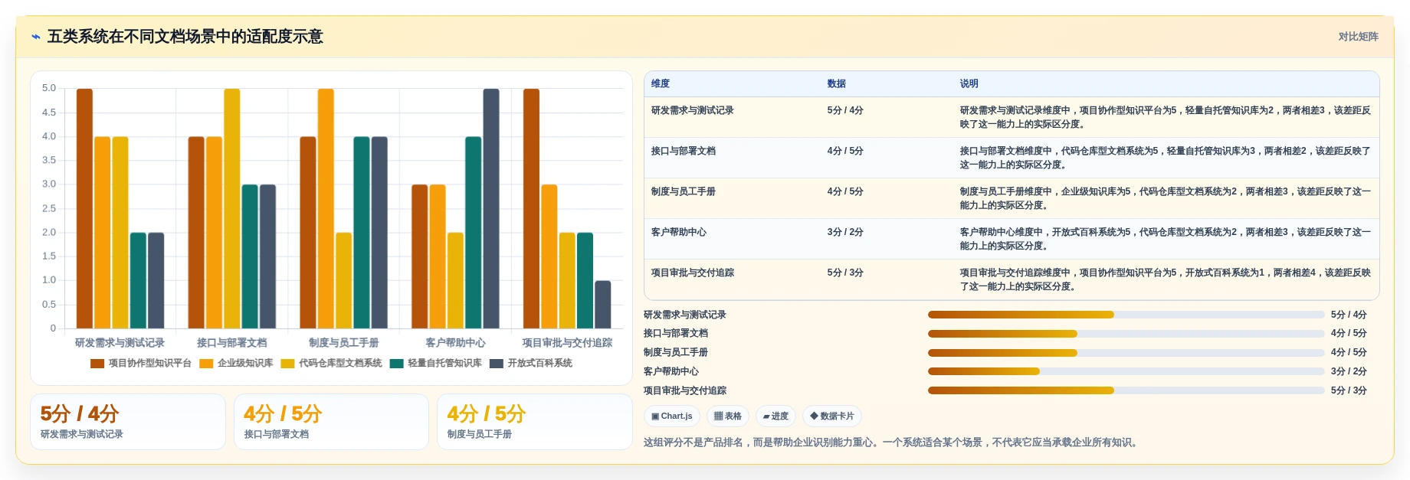Screen dimensions: 1410x480
Task: Click the 接口与部署文档 progress bar
Action: click(1126, 334)
